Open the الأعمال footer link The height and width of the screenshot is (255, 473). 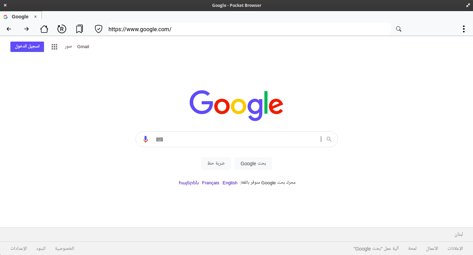point(432,248)
